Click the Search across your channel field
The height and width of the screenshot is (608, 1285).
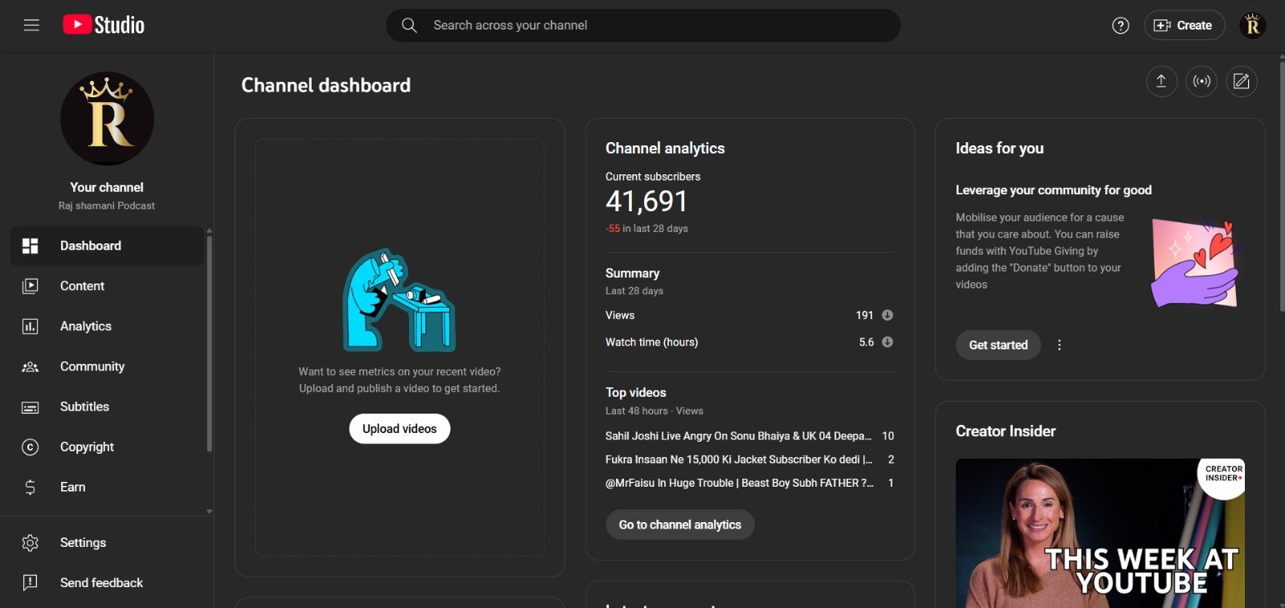643,26
